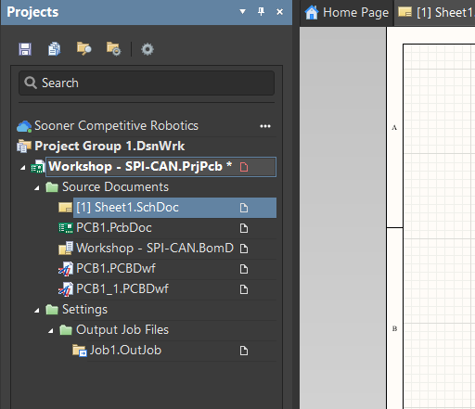Image resolution: width=475 pixels, height=409 pixels.
Task: Click the draftsman icon beside PCB1_1.PCBDwf
Action: (66, 289)
